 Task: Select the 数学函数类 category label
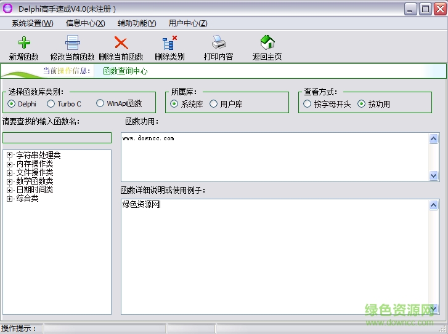[x=35, y=181]
